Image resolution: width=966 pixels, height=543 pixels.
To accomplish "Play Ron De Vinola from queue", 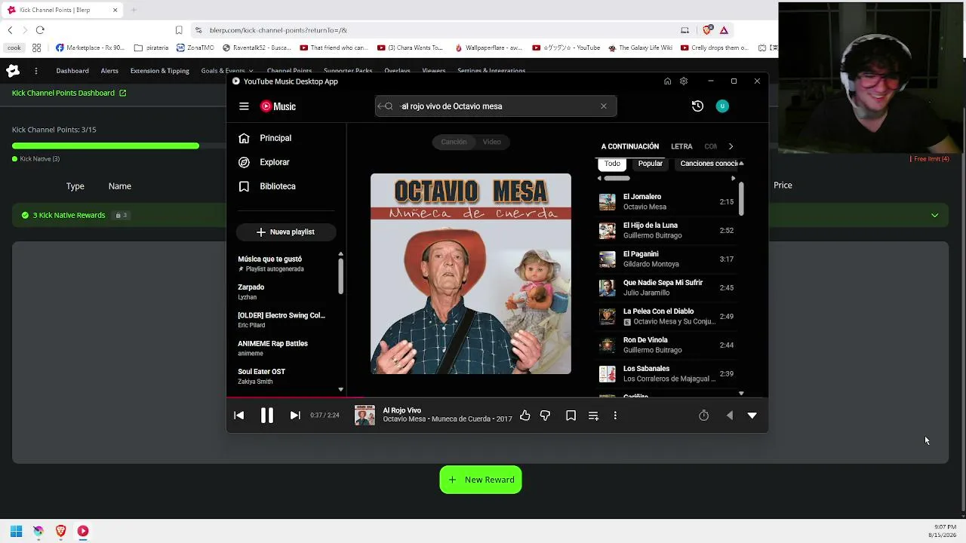I will coord(666,345).
